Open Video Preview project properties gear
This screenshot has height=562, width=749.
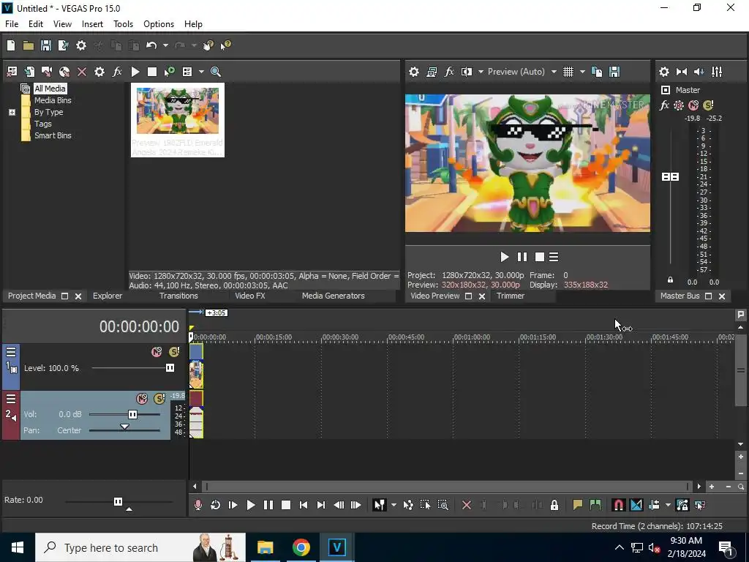click(x=414, y=72)
